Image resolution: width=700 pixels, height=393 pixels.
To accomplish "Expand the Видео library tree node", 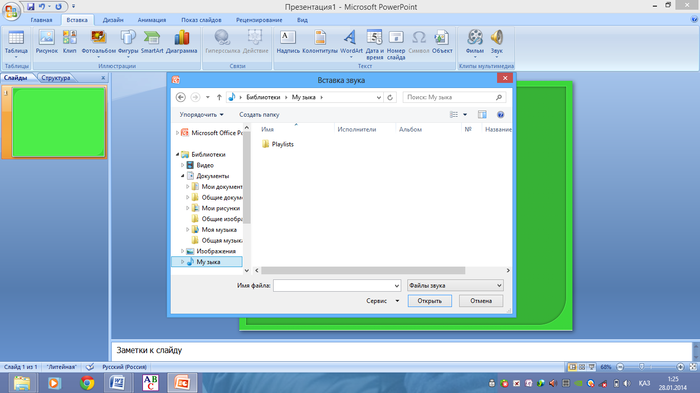I will (x=182, y=165).
